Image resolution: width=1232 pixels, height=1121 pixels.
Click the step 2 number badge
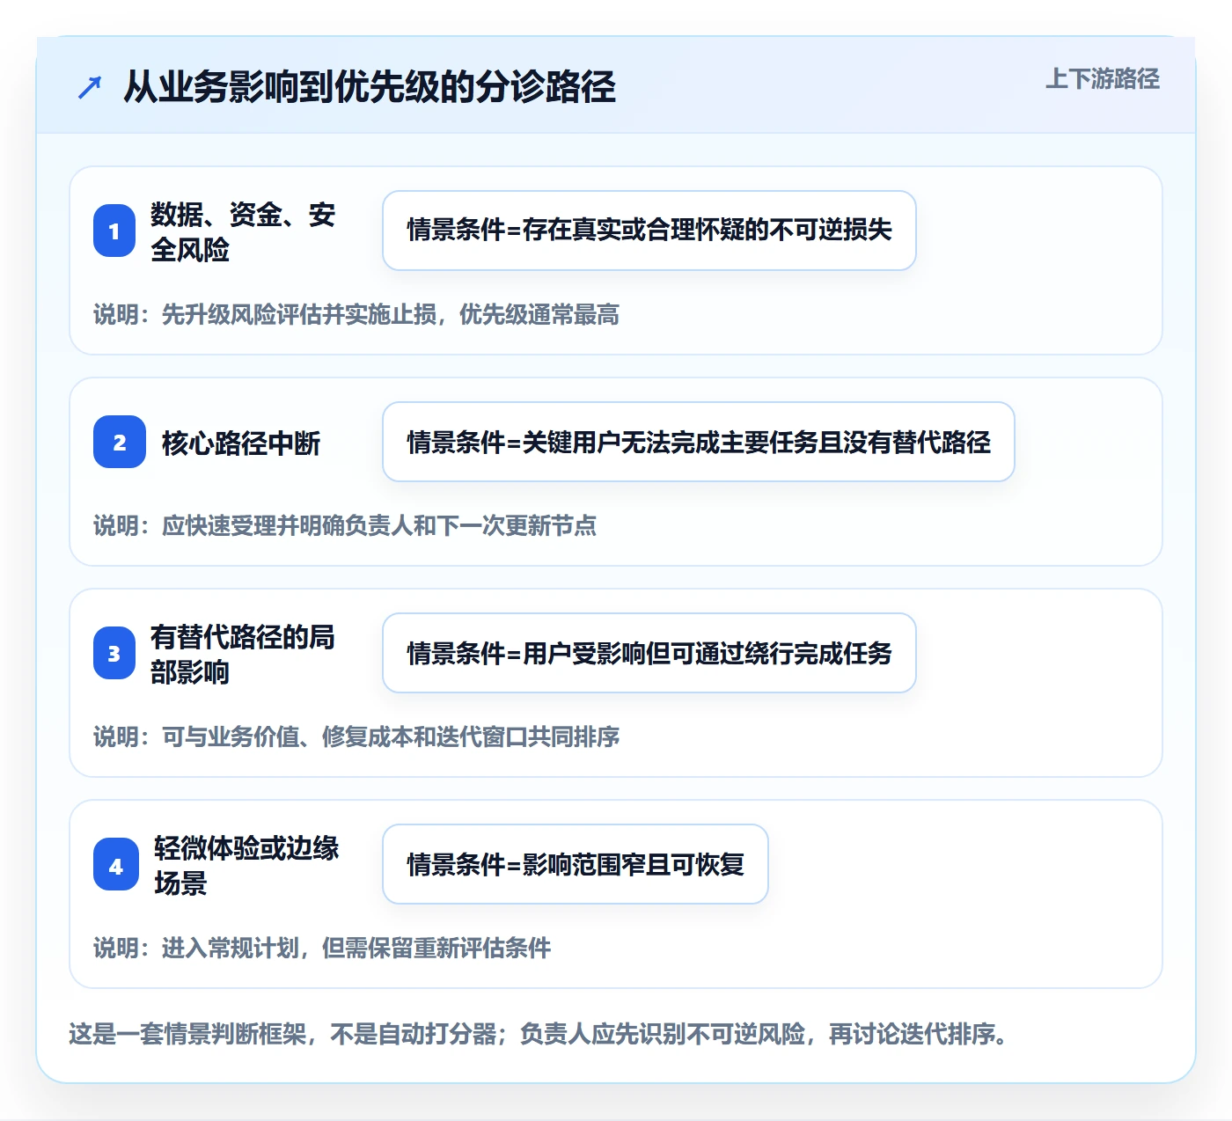point(120,442)
